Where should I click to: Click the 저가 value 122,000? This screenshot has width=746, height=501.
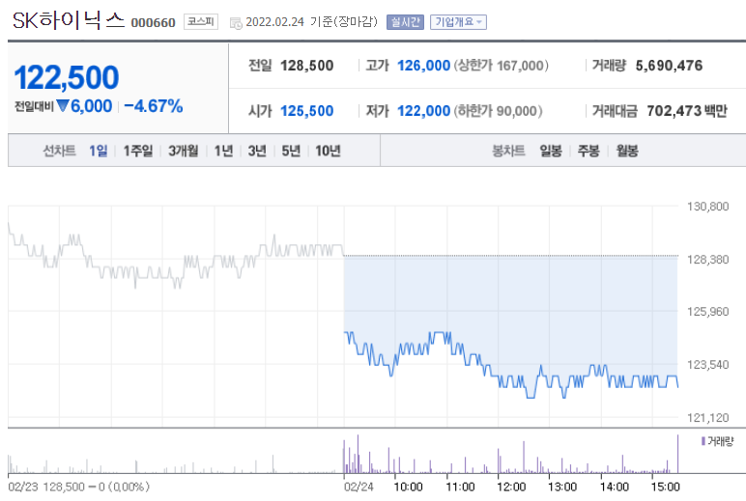pyautogui.click(x=423, y=111)
